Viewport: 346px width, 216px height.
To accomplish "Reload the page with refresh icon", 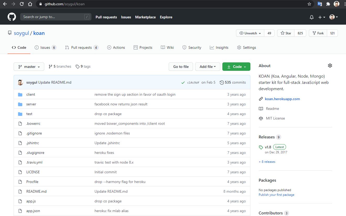I will (22, 4).
